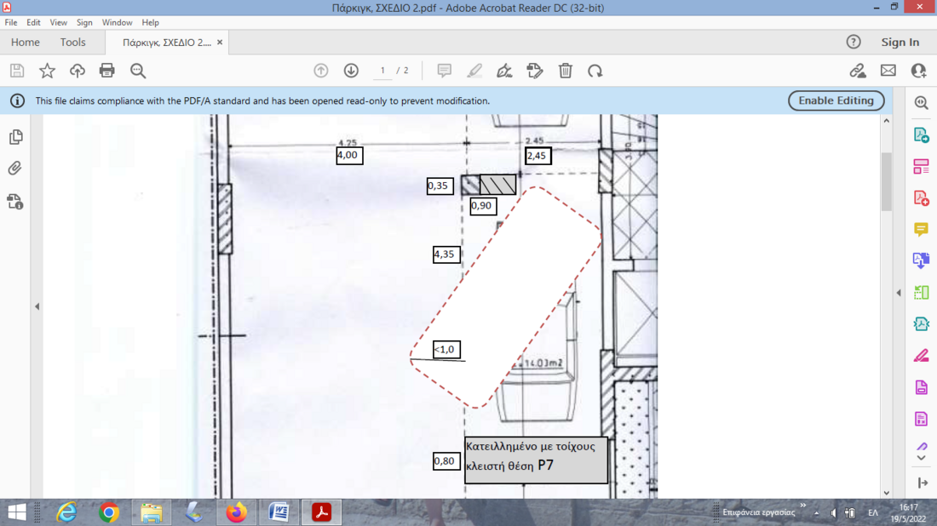Screen dimensions: 937x526
Task: Click the page number input field
Action: [x=382, y=71]
